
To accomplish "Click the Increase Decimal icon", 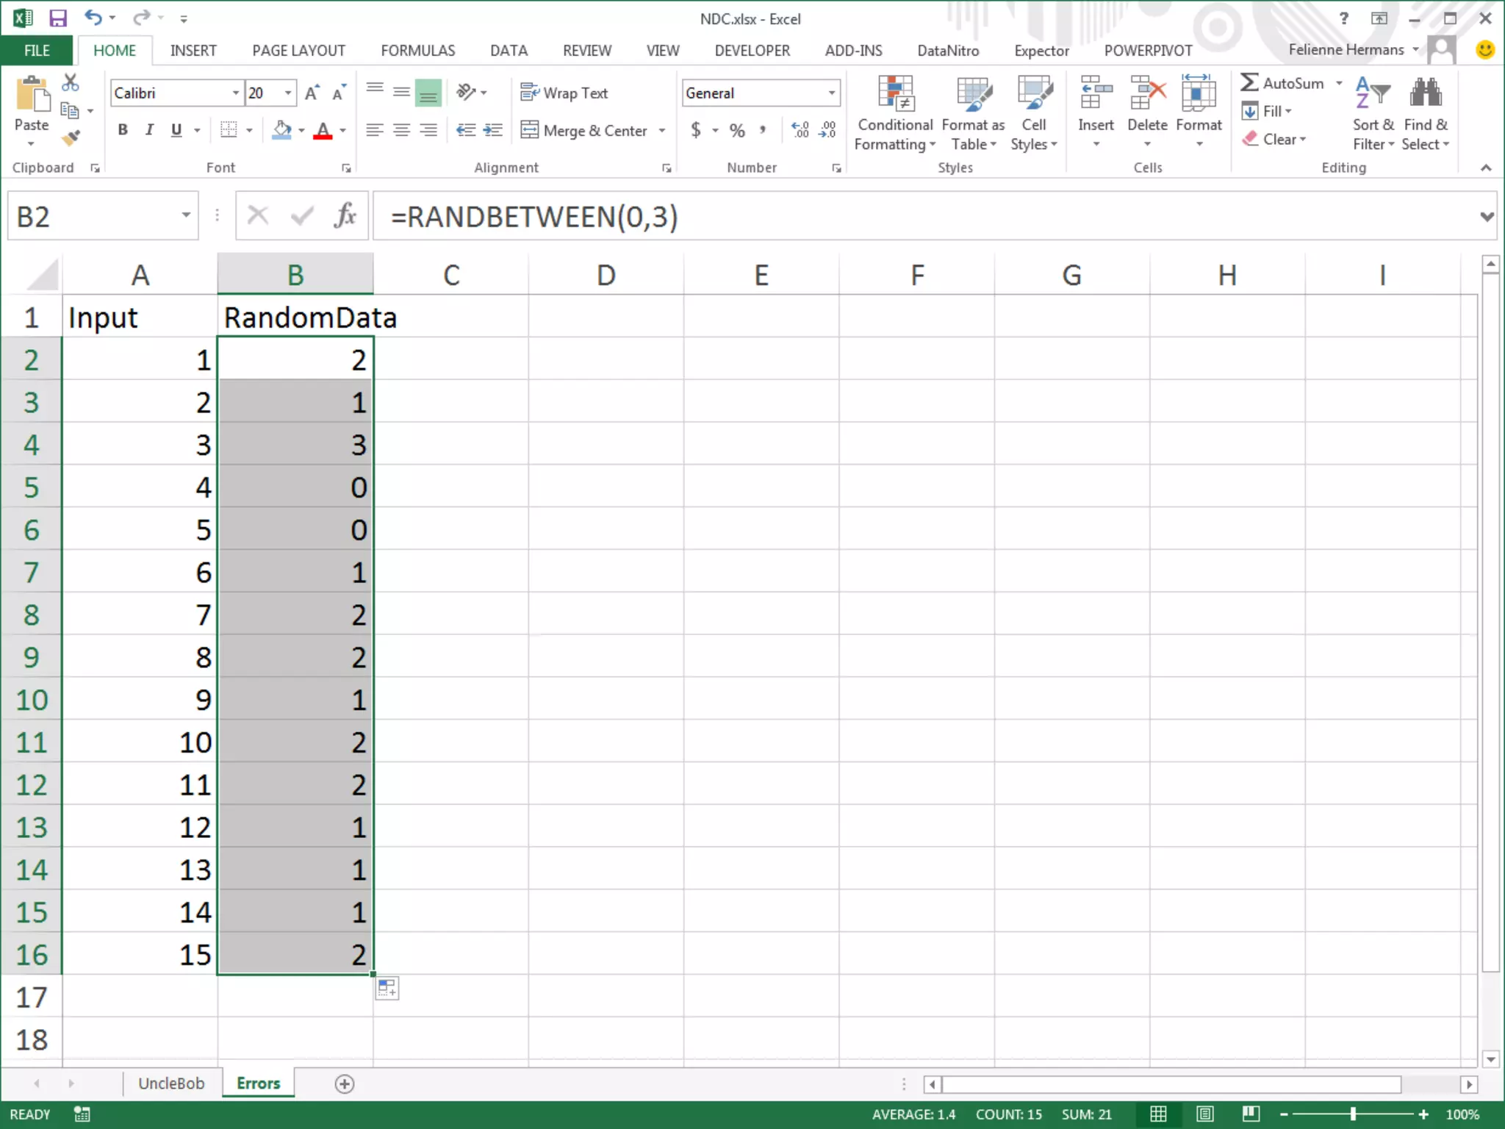I will tap(800, 130).
